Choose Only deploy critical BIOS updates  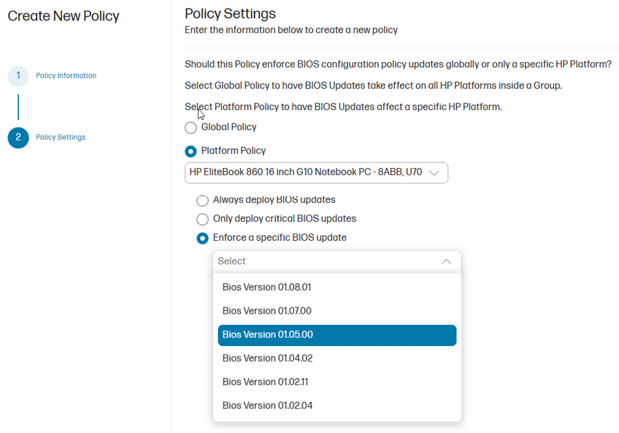pyautogui.click(x=203, y=219)
